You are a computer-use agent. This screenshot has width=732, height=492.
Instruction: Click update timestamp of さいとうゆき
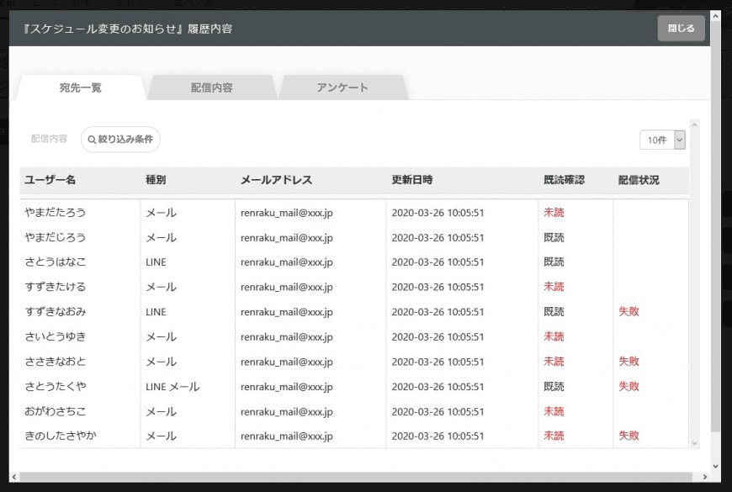438,336
